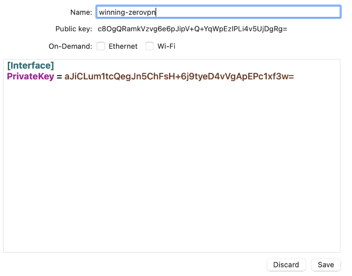Select the public key value text
The image size is (352, 276).
pyautogui.click(x=193, y=29)
